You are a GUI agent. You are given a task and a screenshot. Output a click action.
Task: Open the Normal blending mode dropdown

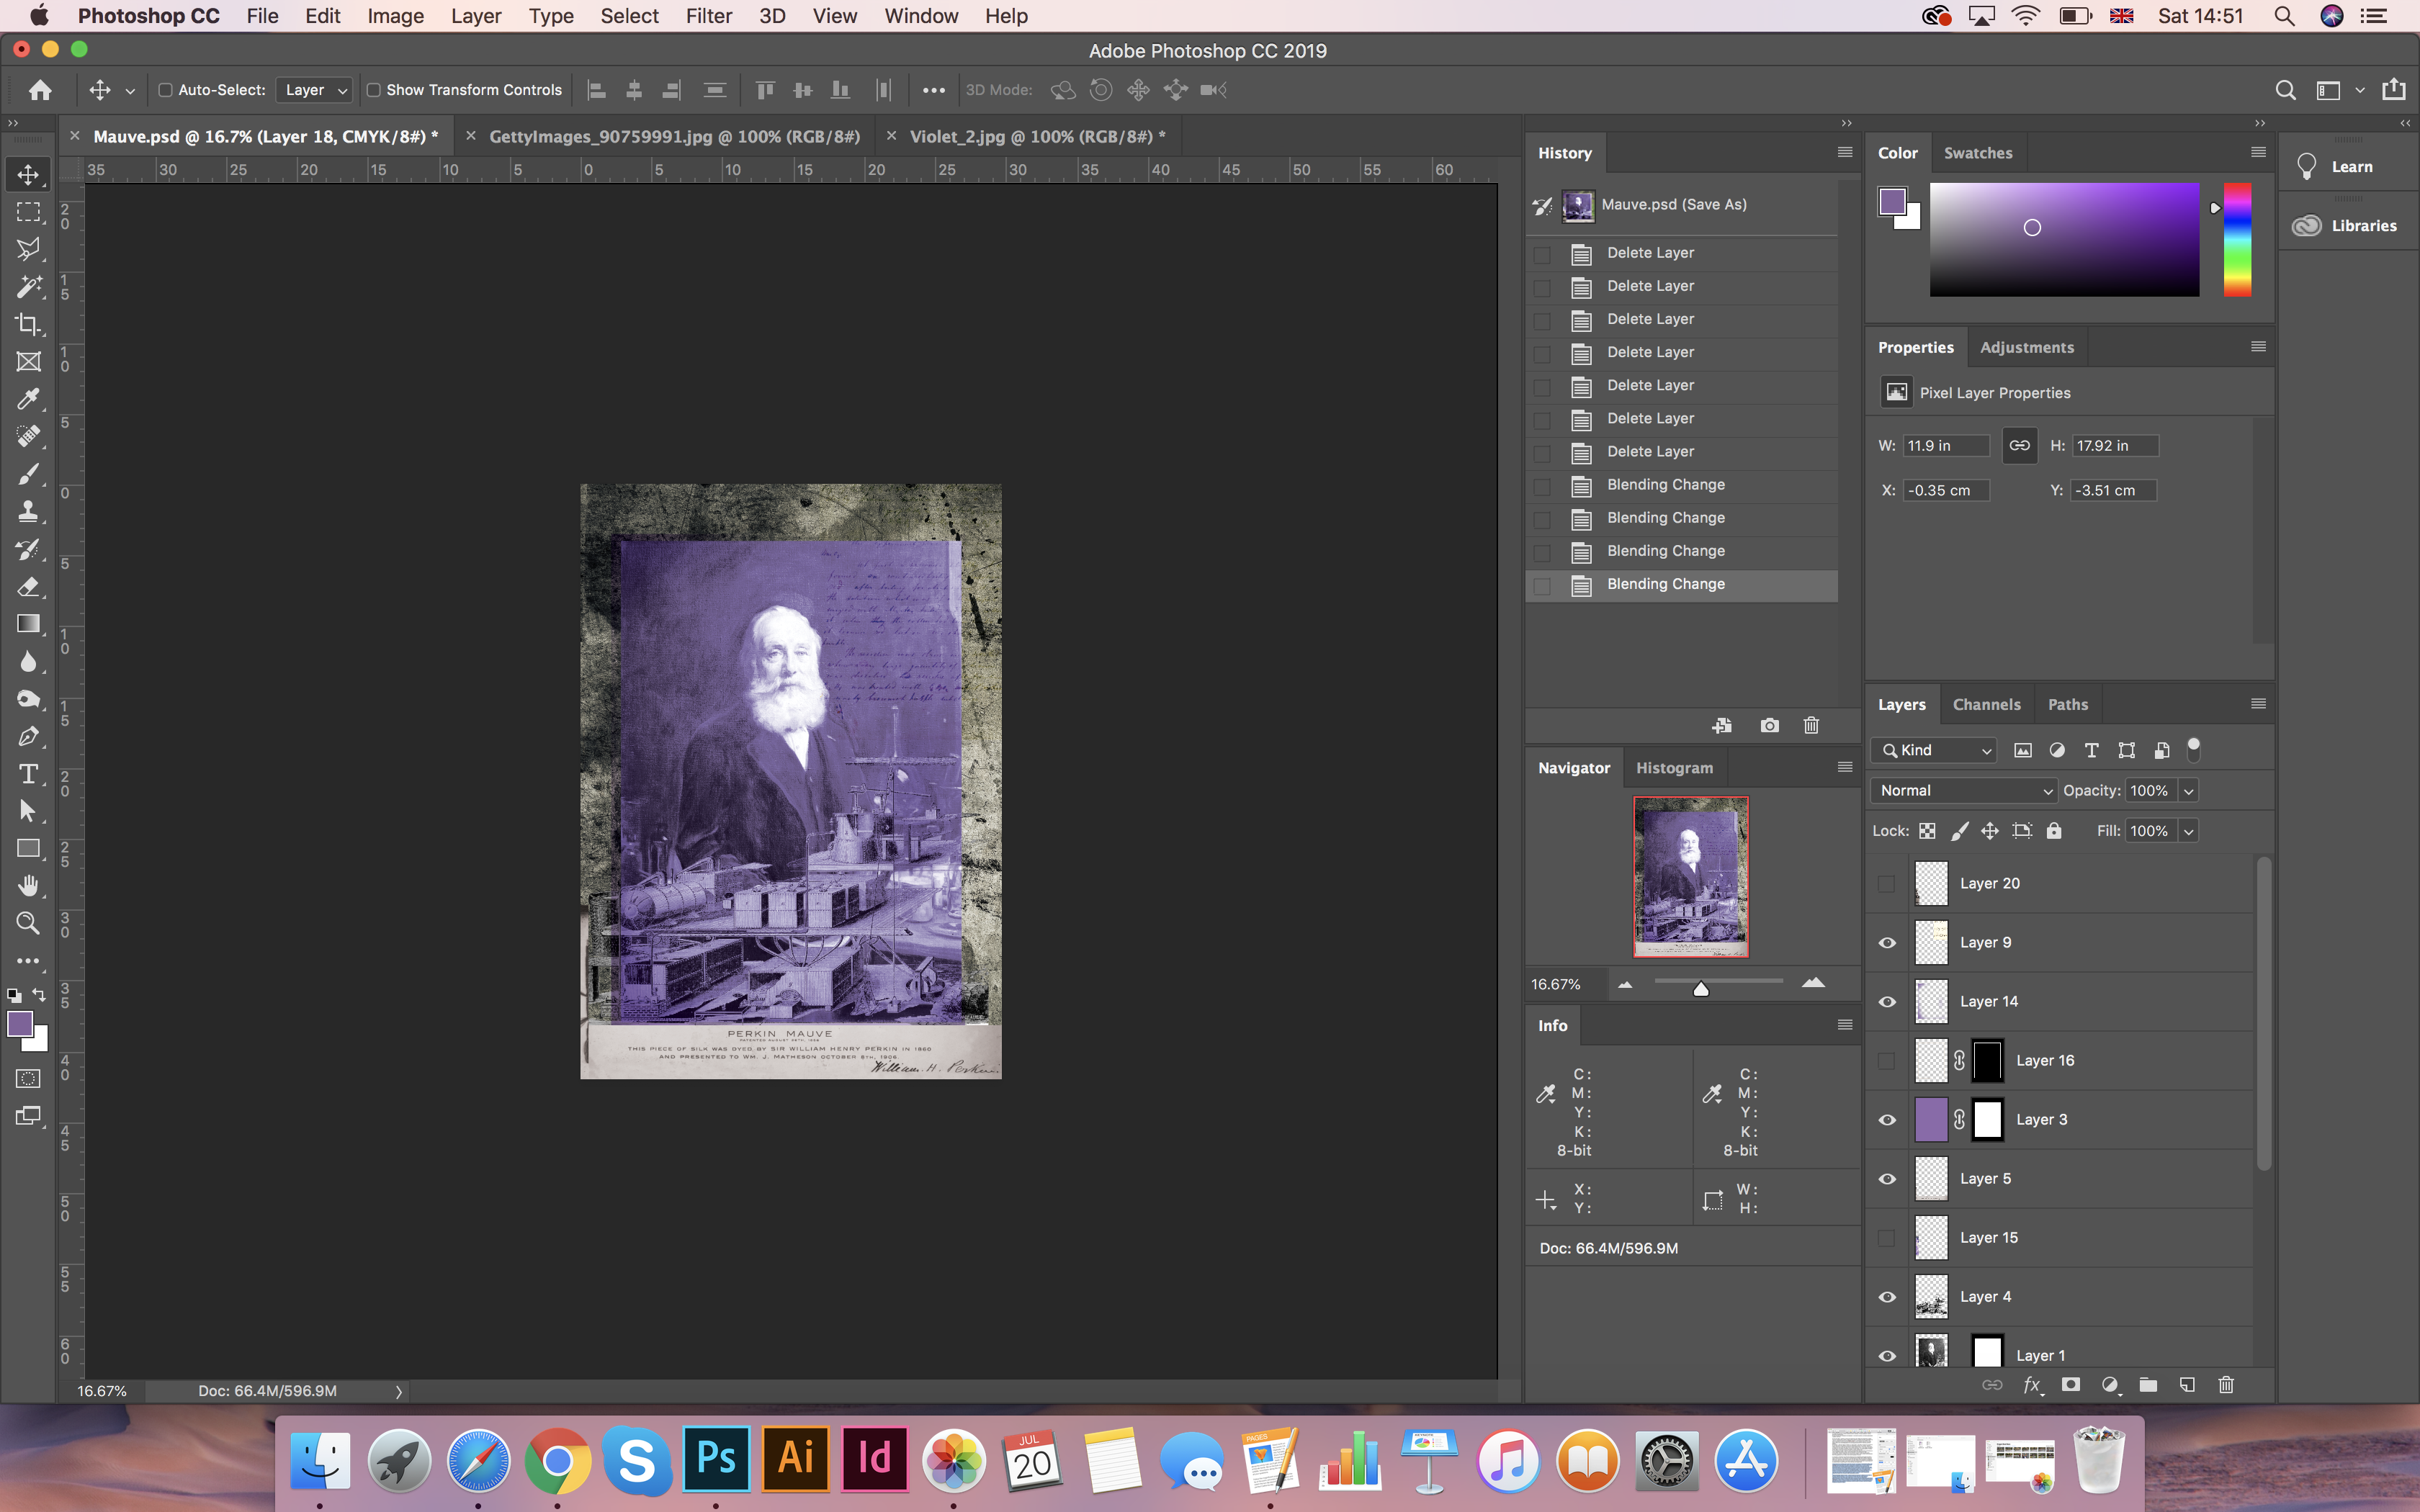[x=1964, y=791]
